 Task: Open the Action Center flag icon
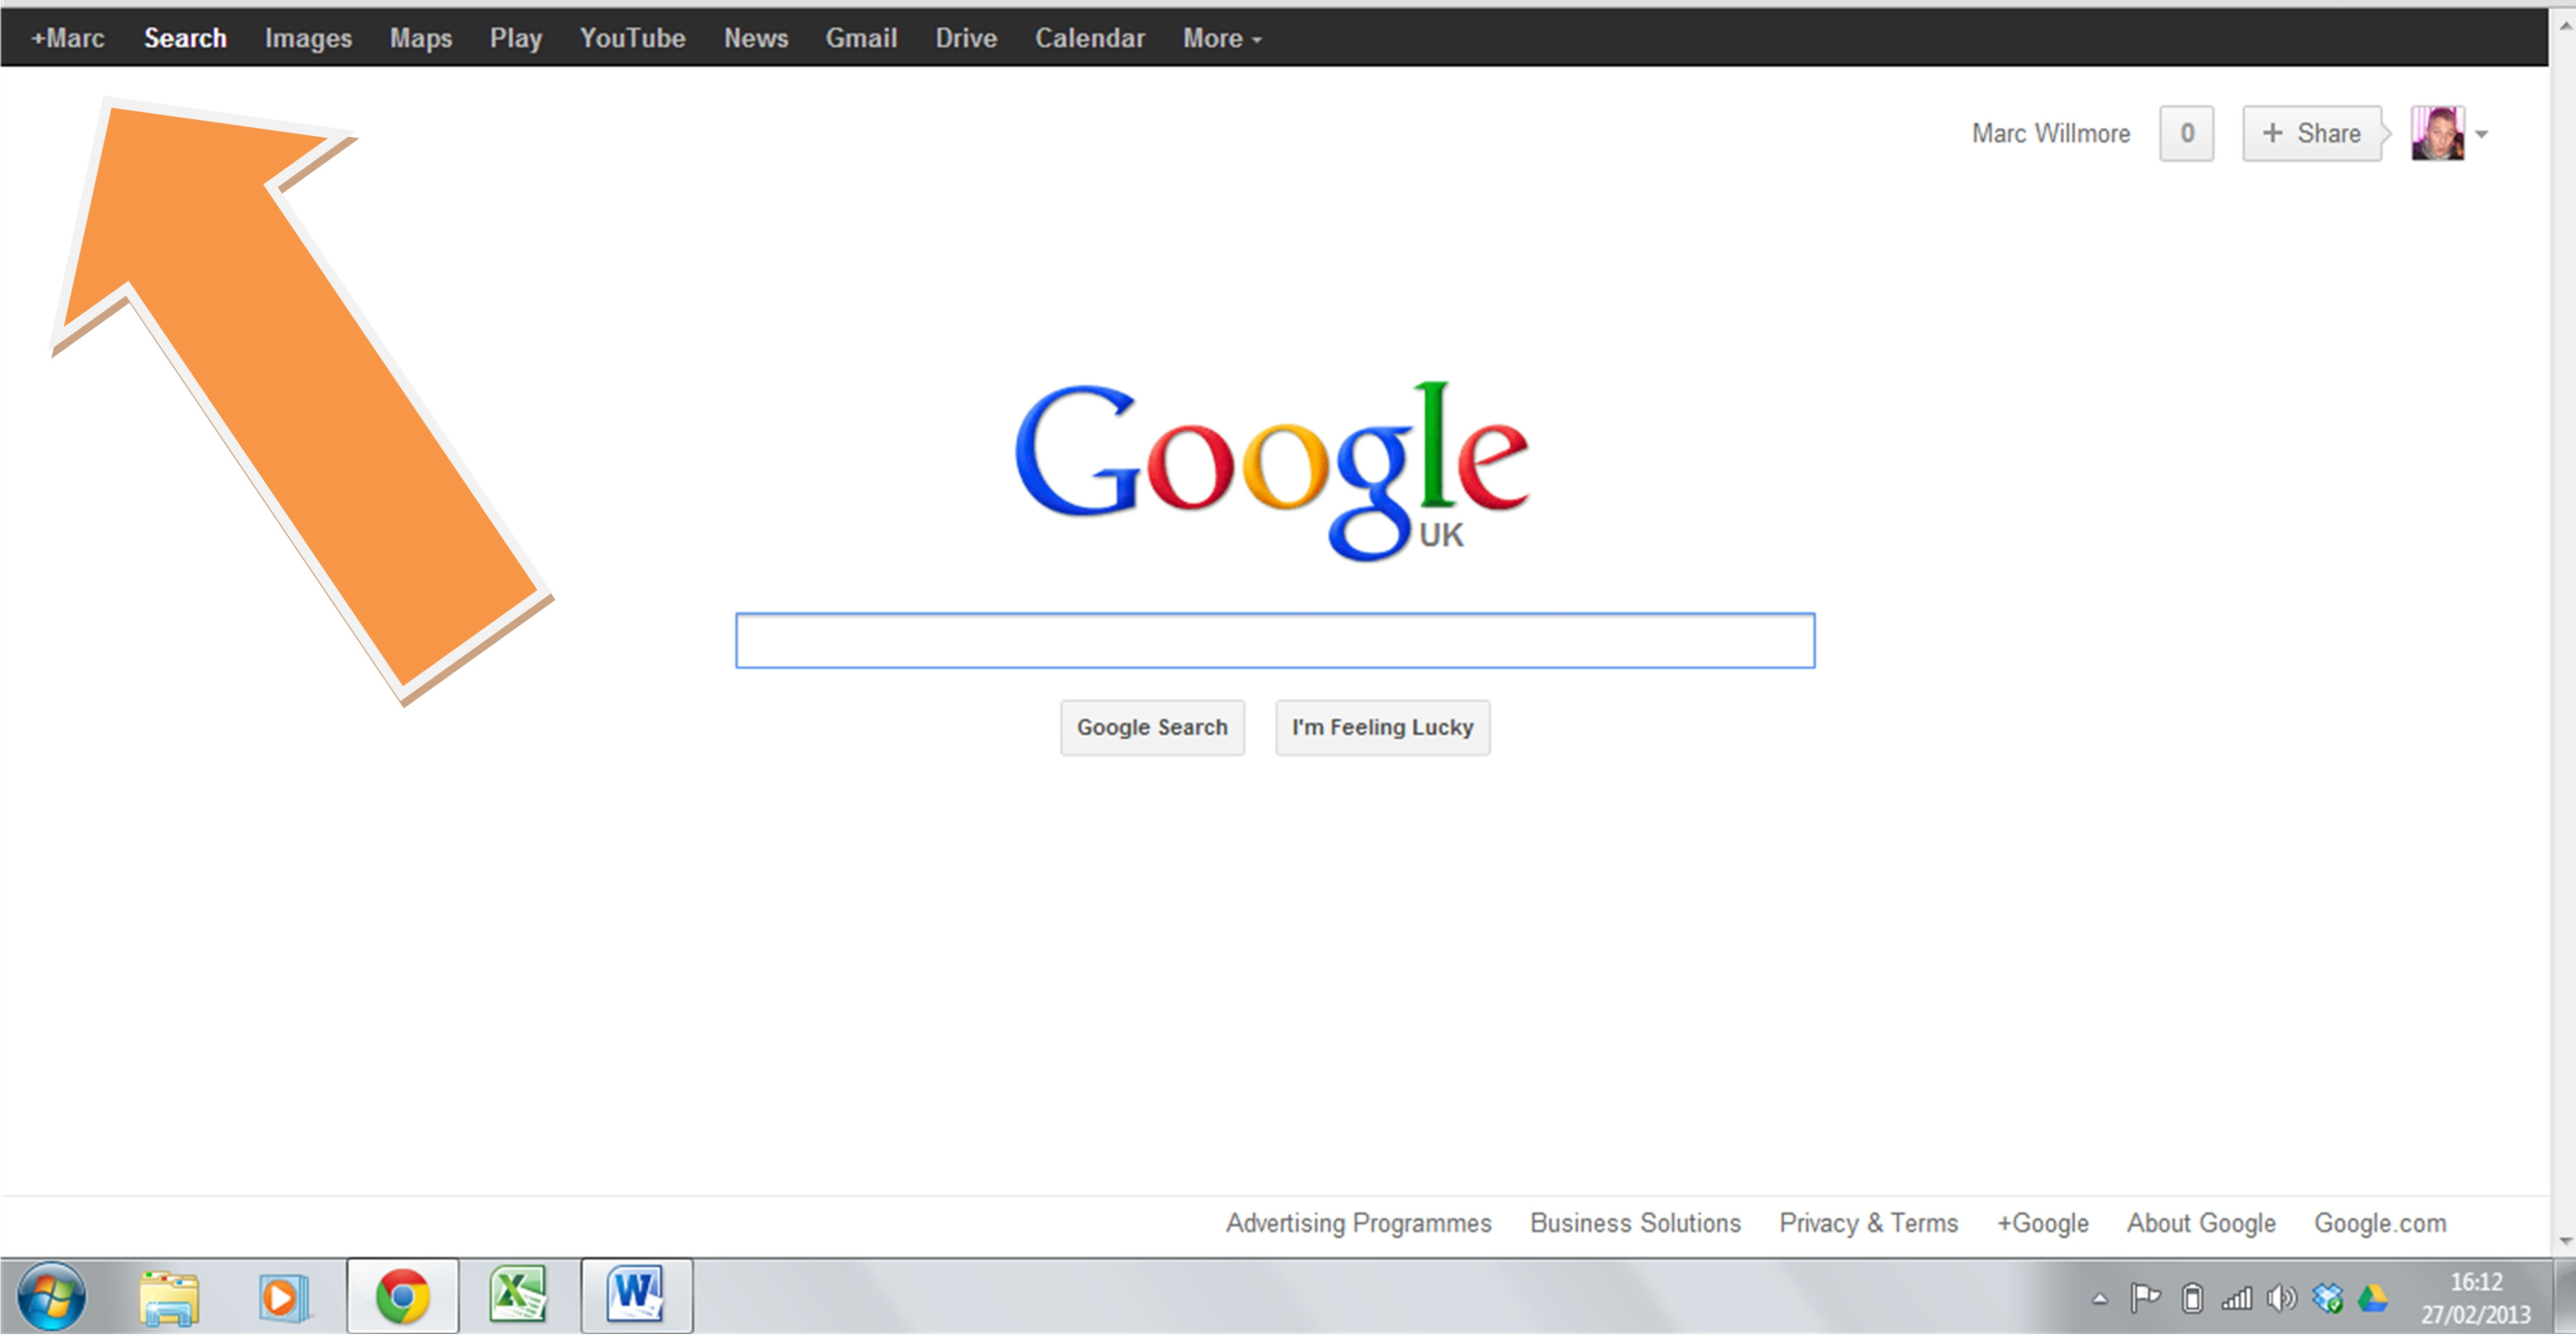coord(2145,1299)
